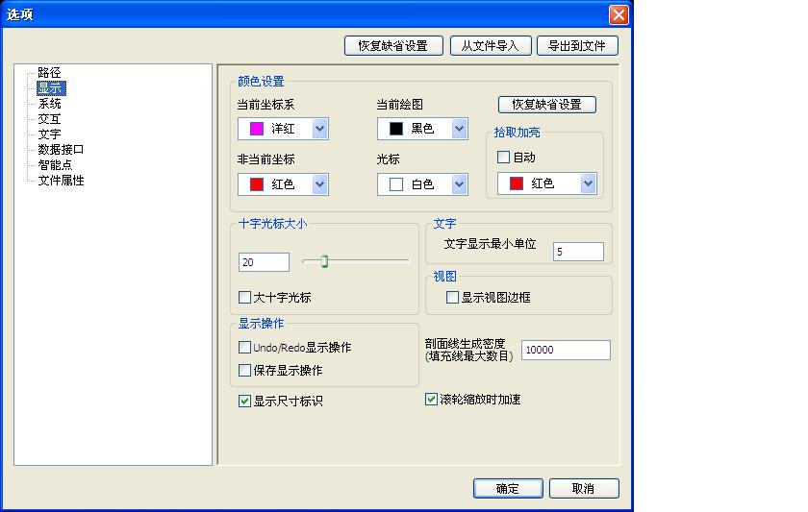Uncheck 显示尺寸标识 checkbox

pos(244,401)
